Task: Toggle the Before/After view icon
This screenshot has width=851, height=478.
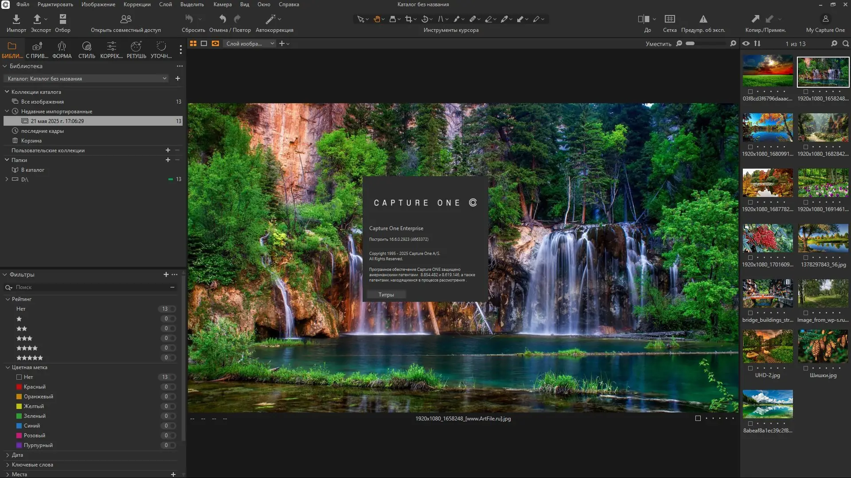Action: [644, 19]
